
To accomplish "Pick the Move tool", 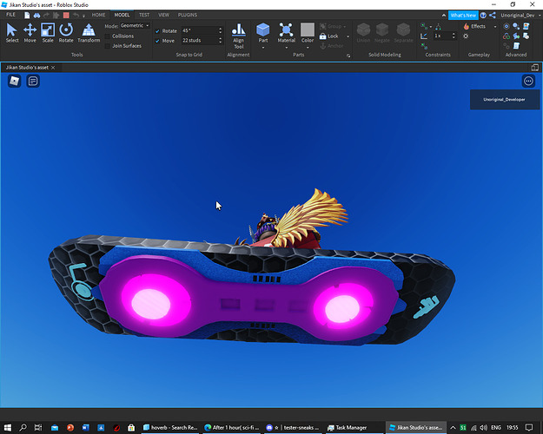I will tap(30, 33).
